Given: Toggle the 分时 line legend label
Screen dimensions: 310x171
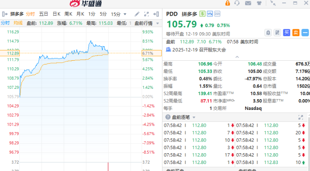Looking at the screenshot, I should point(6,23).
